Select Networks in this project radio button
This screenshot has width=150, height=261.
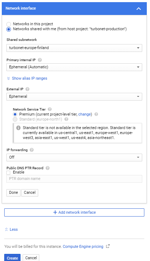pyautogui.click(x=8, y=24)
